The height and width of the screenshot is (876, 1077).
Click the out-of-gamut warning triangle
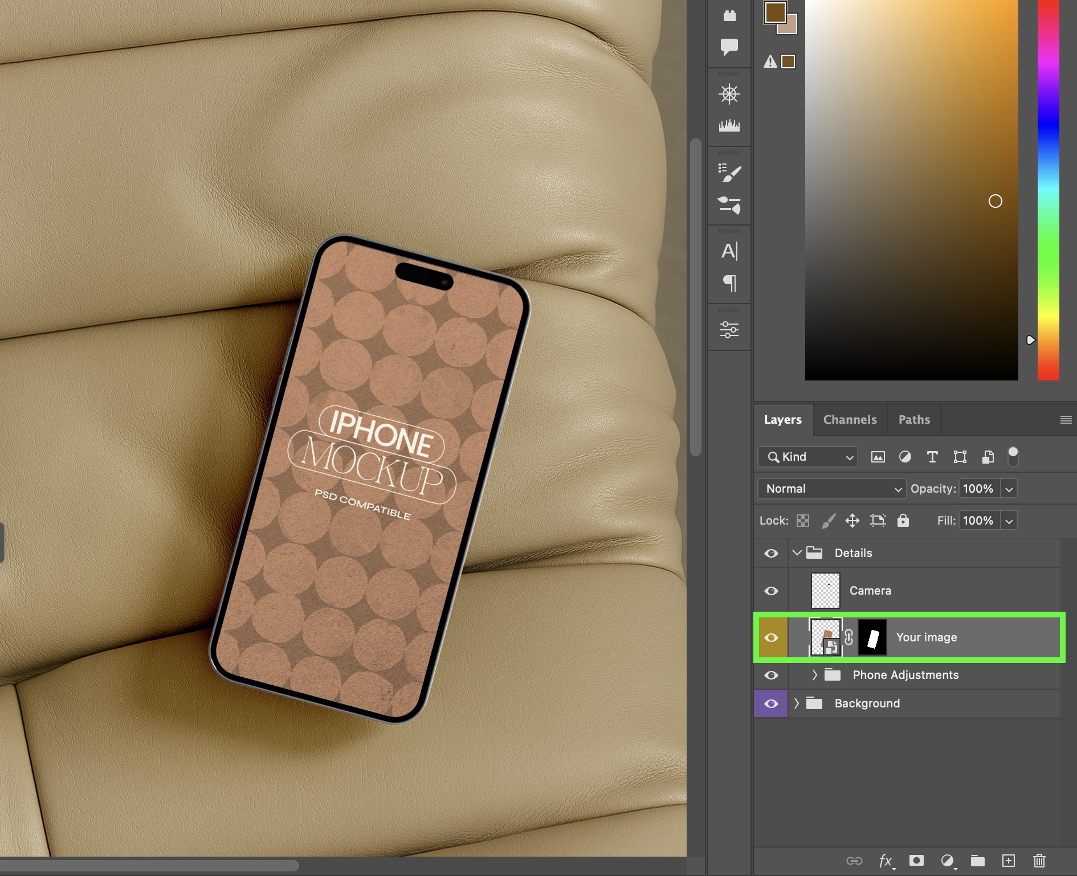(770, 62)
